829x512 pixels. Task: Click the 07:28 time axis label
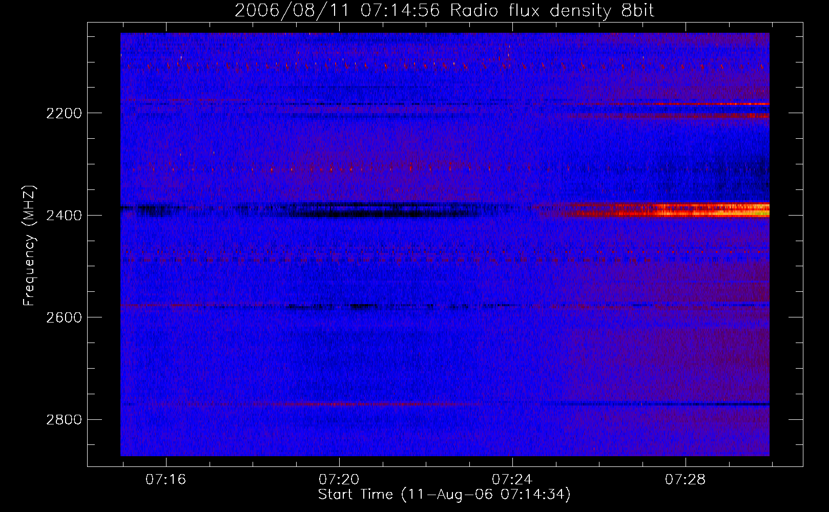[686, 480]
